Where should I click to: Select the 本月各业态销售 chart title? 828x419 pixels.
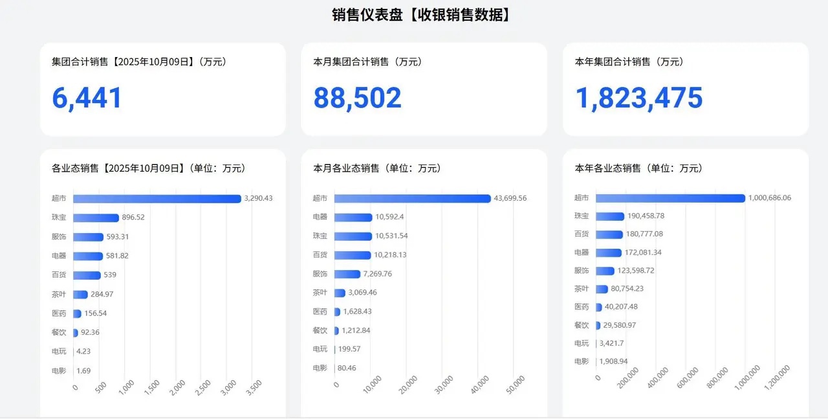point(377,168)
